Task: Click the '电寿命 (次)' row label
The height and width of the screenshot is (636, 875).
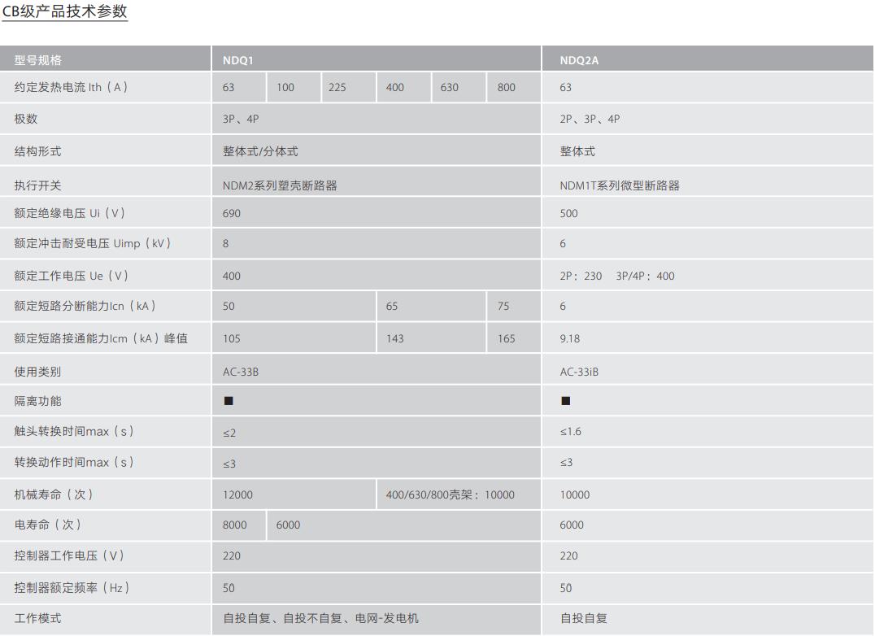Action: point(48,525)
